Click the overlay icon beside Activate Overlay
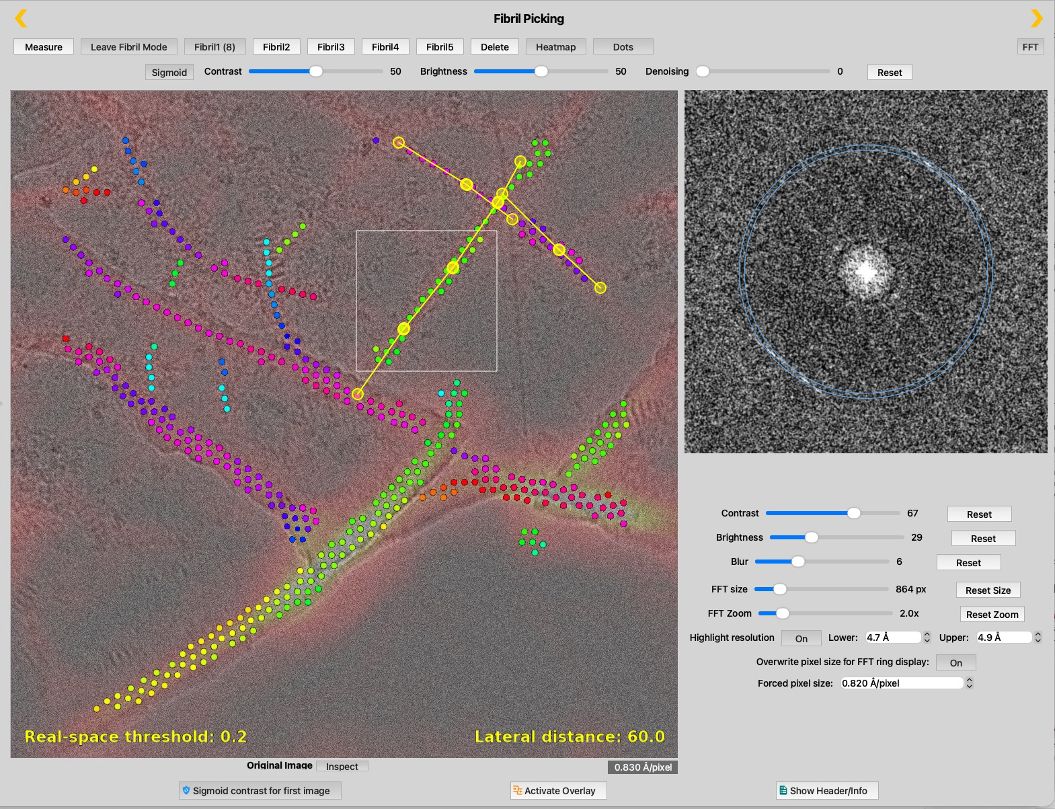1055x809 pixels. point(518,791)
